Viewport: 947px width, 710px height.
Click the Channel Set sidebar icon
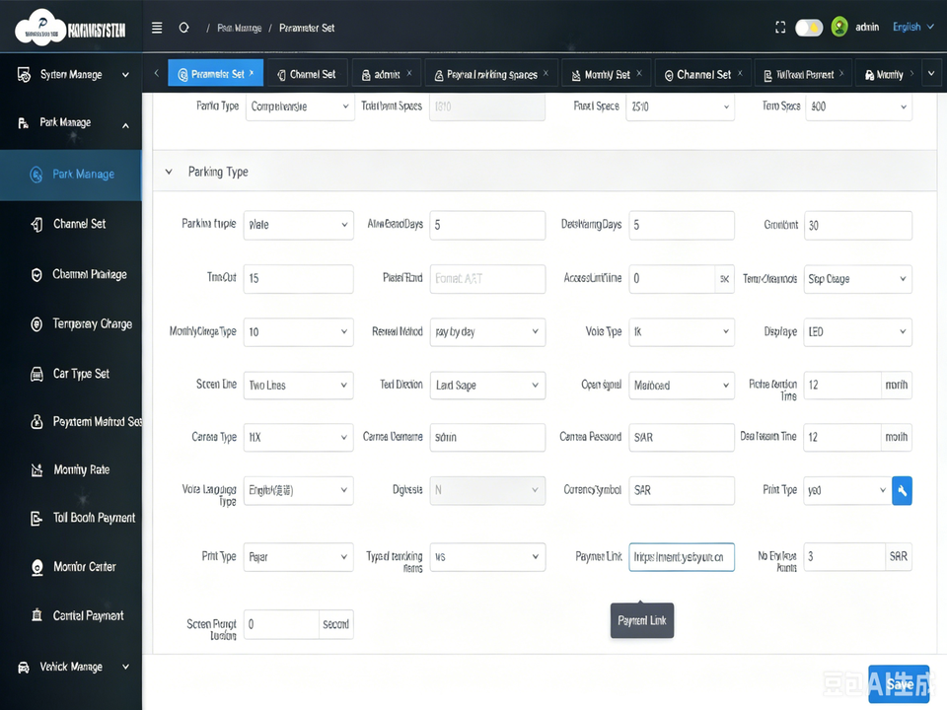coord(36,225)
